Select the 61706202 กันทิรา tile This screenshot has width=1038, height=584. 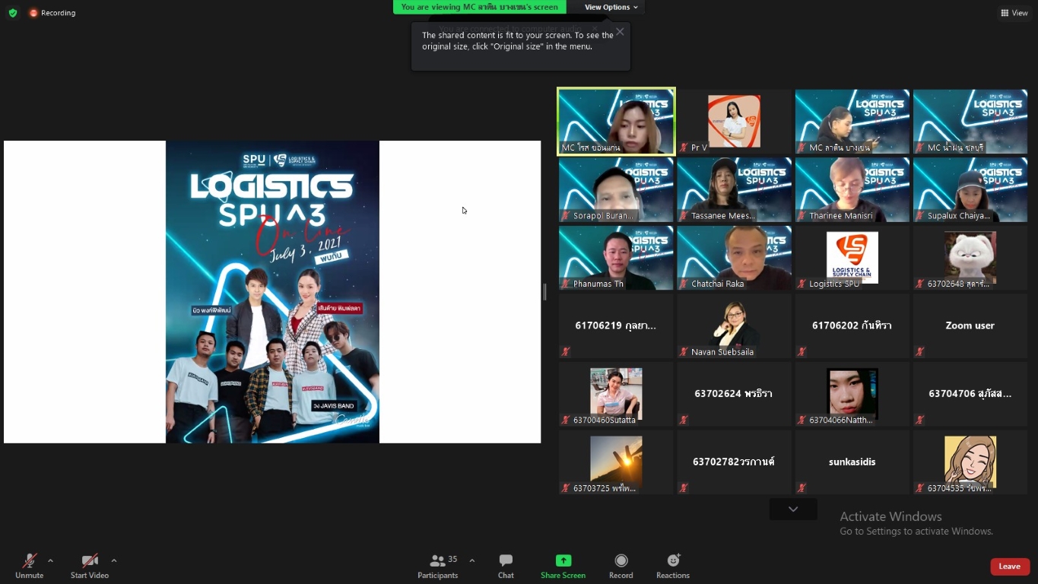point(852,326)
